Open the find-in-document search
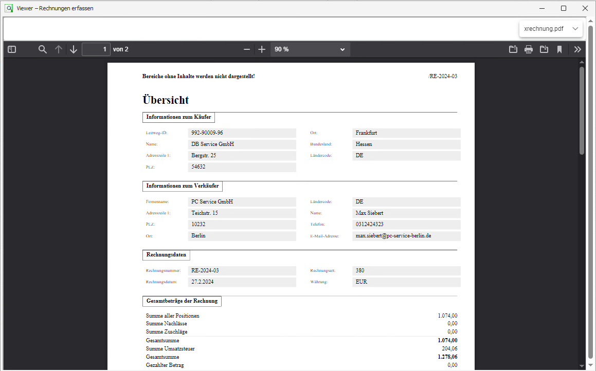Viewport: 596px width, 371px height. tap(43, 49)
